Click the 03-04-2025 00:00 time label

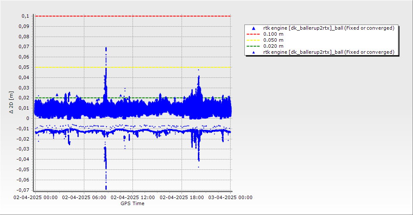[231, 197]
